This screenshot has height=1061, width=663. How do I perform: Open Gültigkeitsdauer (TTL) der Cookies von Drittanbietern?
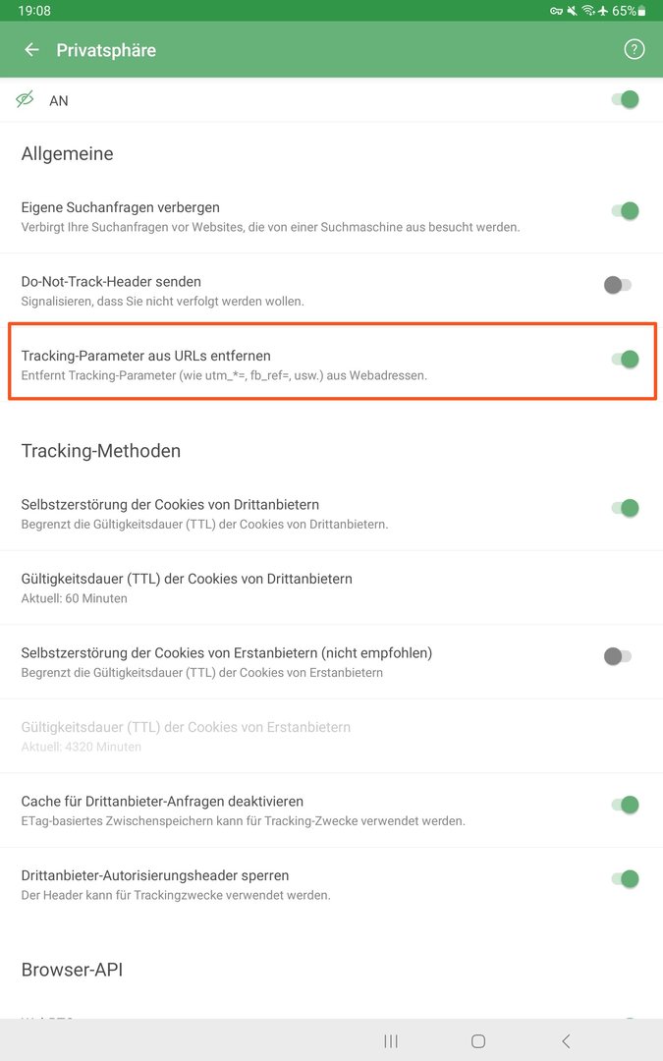[x=187, y=586]
